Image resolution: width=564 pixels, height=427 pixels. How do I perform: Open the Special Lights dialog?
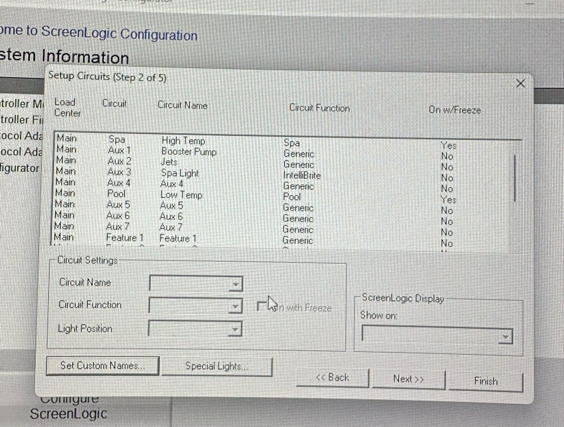point(217,366)
